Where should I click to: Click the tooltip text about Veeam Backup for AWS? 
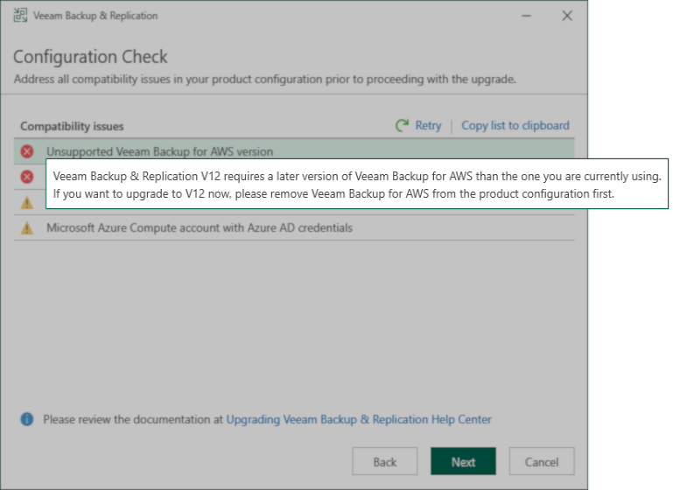(x=357, y=185)
